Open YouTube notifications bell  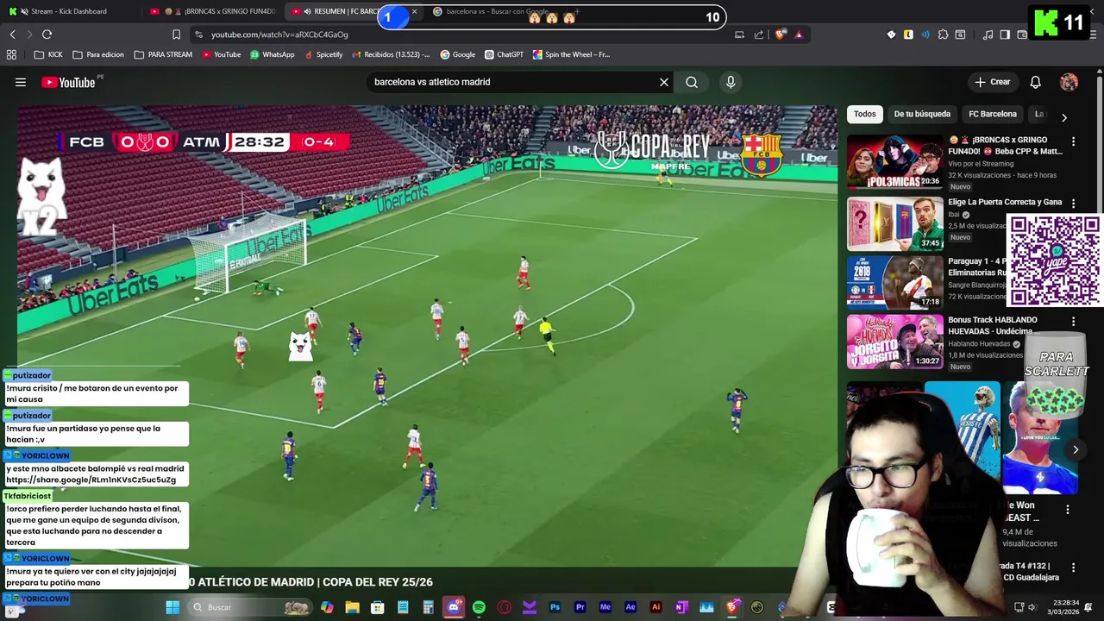[1036, 82]
